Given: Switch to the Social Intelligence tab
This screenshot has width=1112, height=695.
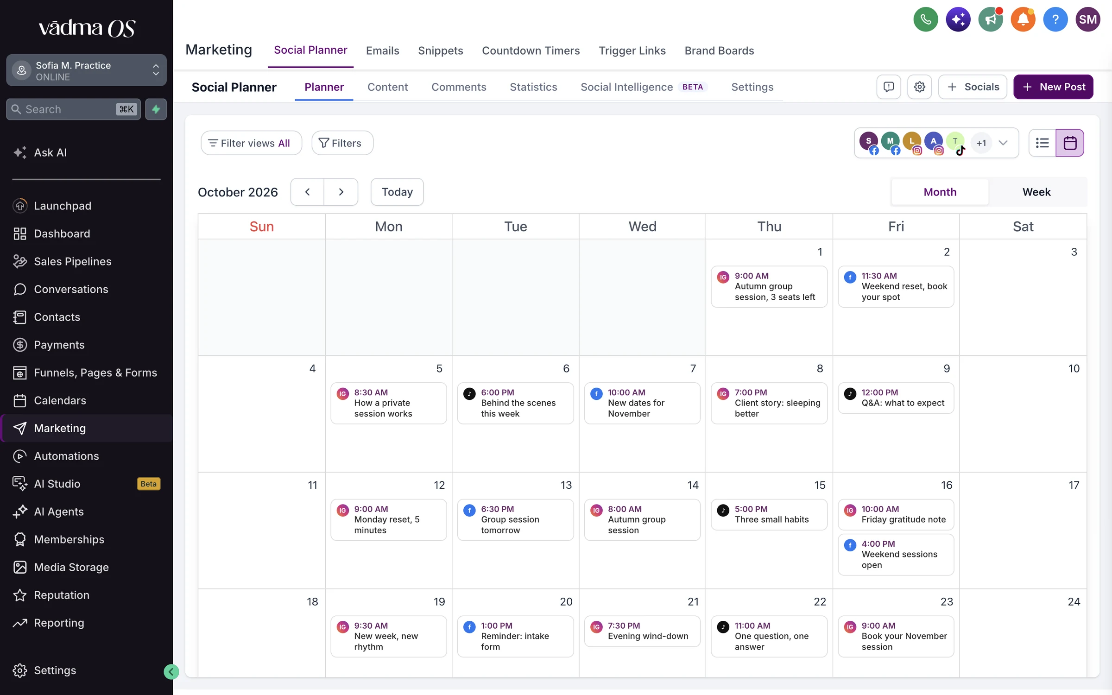Looking at the screenshot, I should click(x=644, y=87).
